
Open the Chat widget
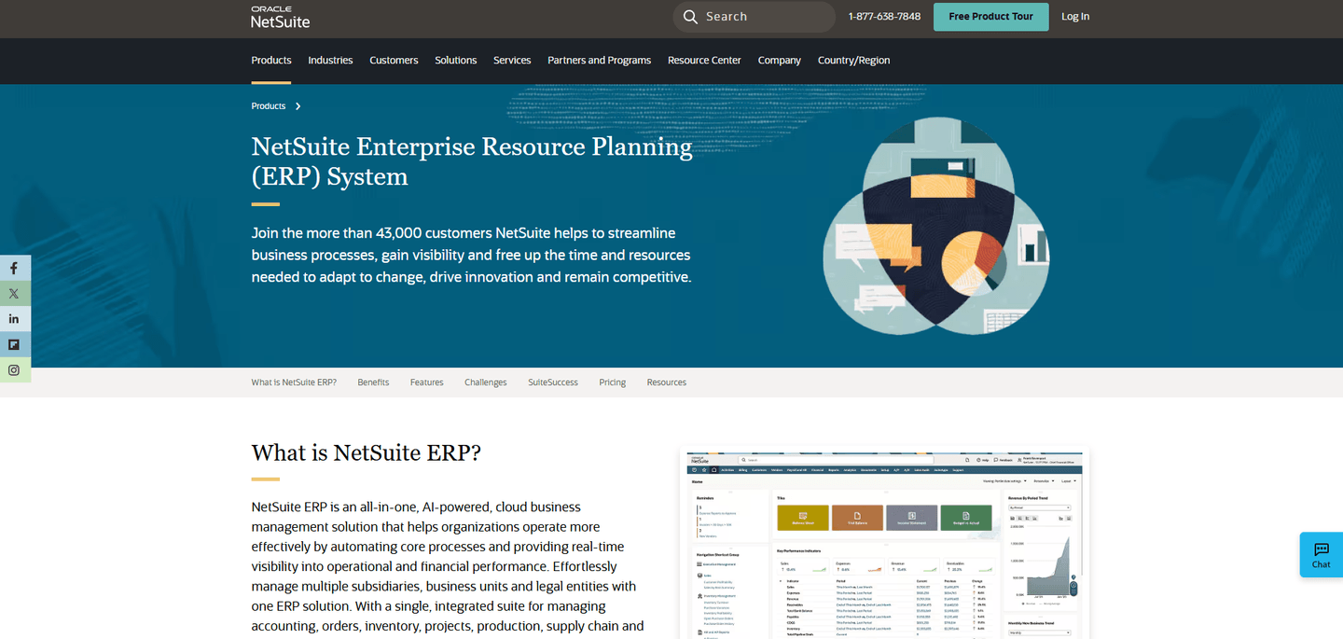[x=1321, y=555]
